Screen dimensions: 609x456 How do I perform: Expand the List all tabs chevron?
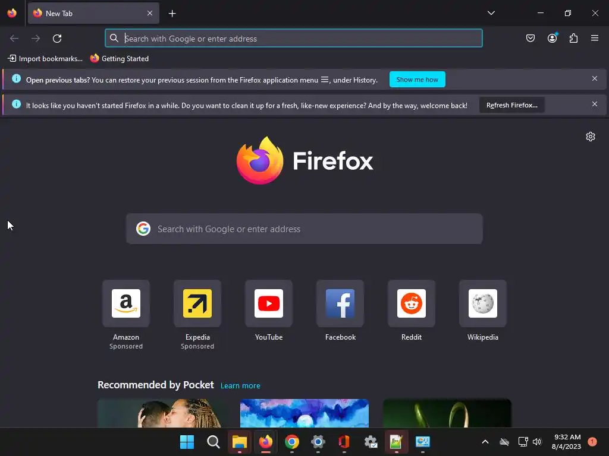click(491, 13)
